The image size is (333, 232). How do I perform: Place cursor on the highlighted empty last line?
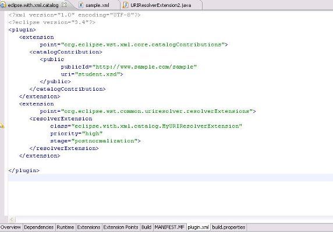click(x=171, y=178)
